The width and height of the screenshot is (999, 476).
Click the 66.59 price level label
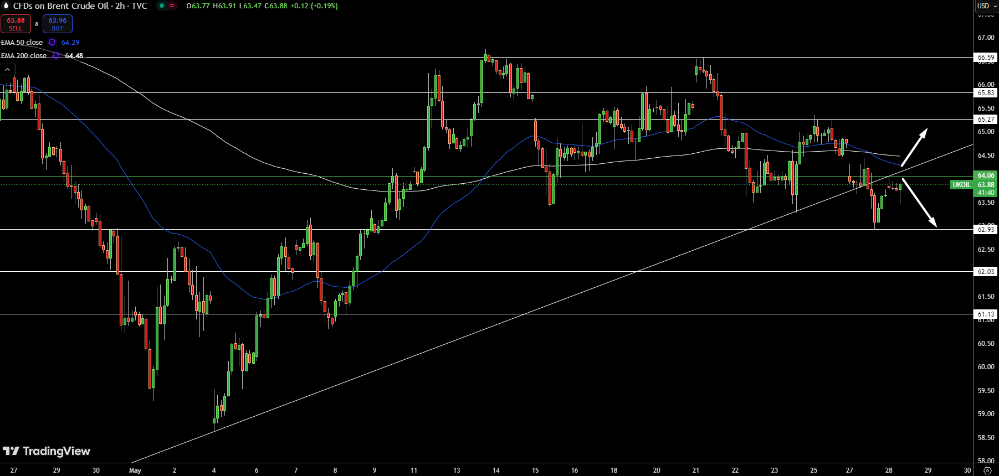point(986,58)
